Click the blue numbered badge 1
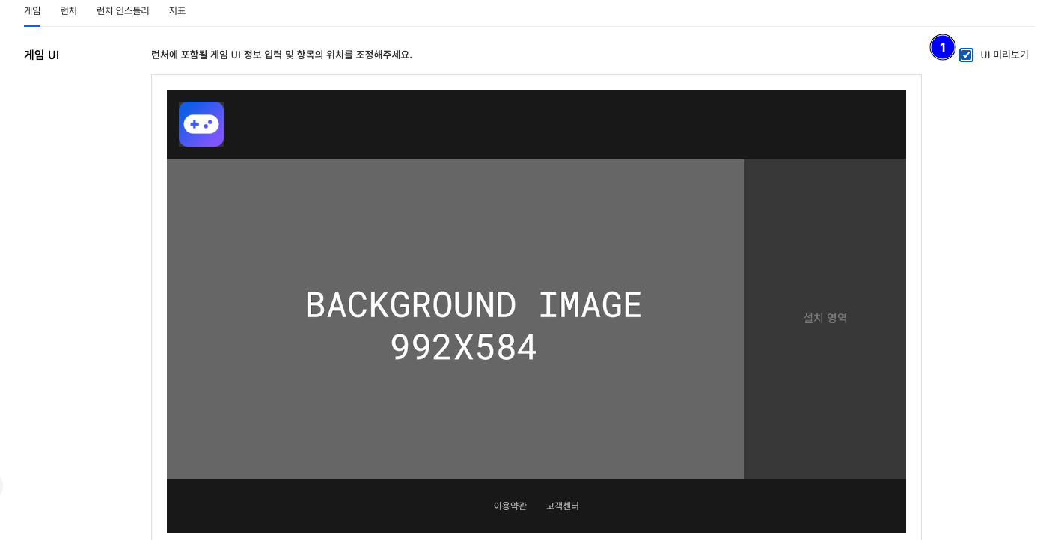This screenshot has height=540, width=1058. (x=942, y=47)
